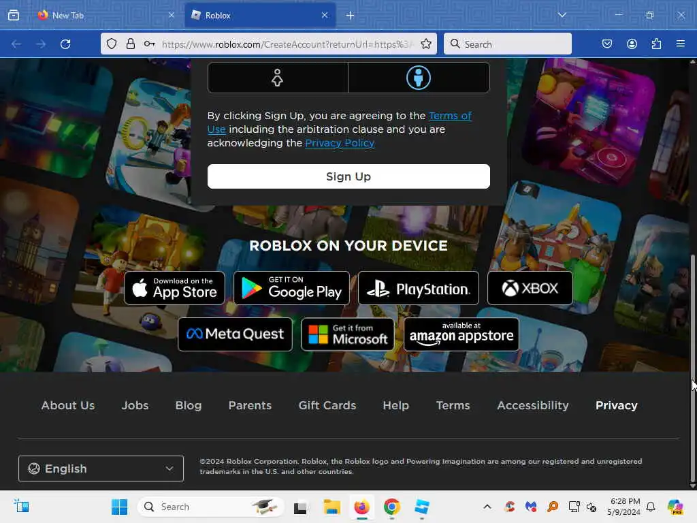Open the notifications bell
This screenshot has height=523, width=697.
point(651,507)
